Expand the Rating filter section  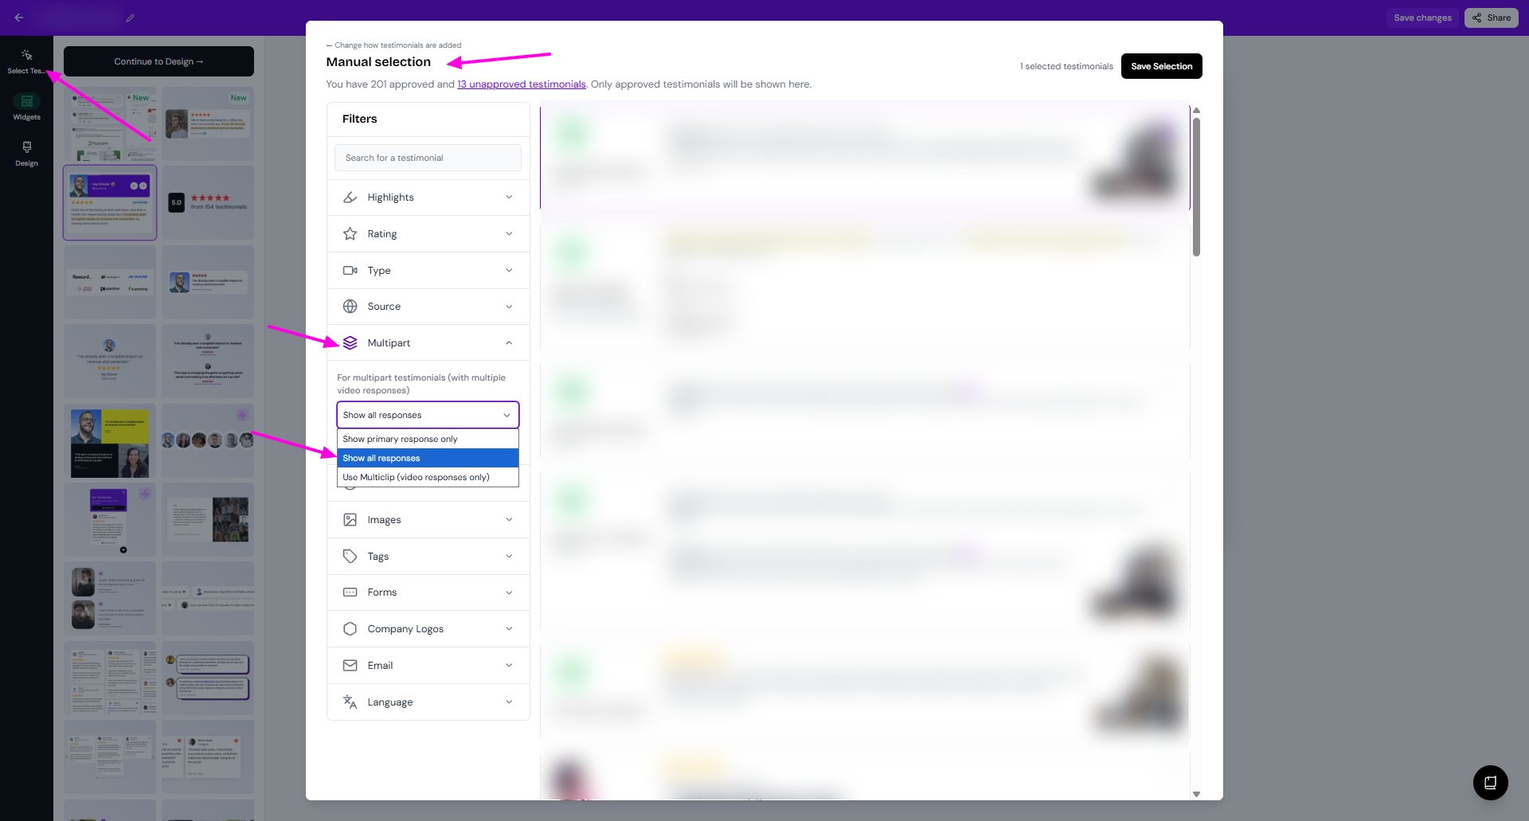(x=428, y=234)
